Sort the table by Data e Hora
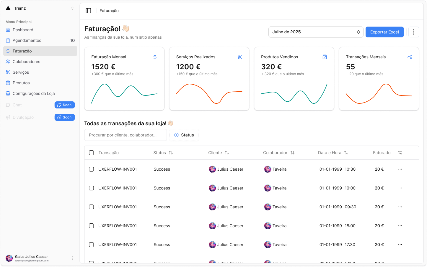The height and width of the screenshot is (267, 427). [x=346, y=153]
